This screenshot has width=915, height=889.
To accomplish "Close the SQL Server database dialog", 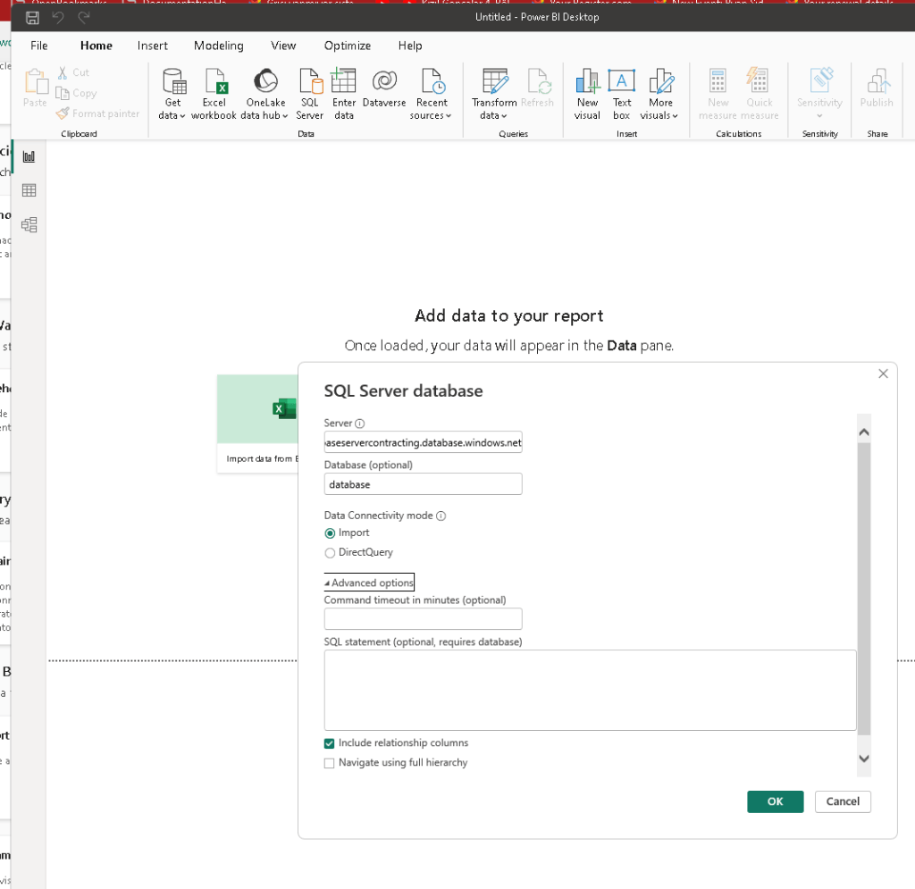I will [883, 373].
